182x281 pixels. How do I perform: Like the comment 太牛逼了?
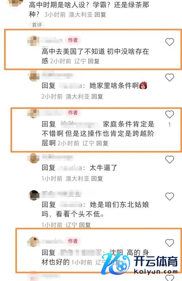click(x=169, y=159)
